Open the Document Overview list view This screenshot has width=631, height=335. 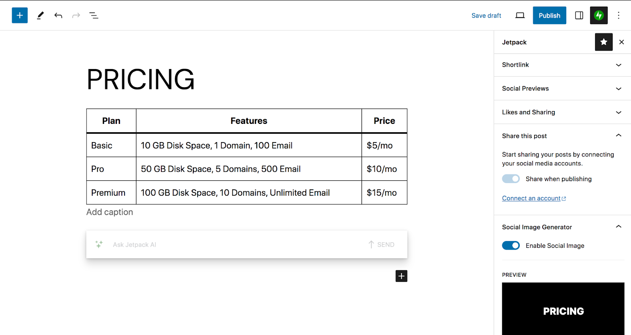(93, 15)
